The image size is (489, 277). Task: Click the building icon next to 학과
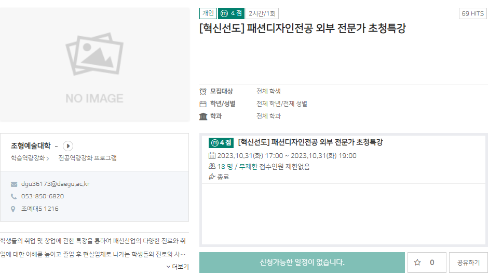(x=203, y=116)
